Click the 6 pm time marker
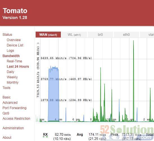 click(76, 119)
